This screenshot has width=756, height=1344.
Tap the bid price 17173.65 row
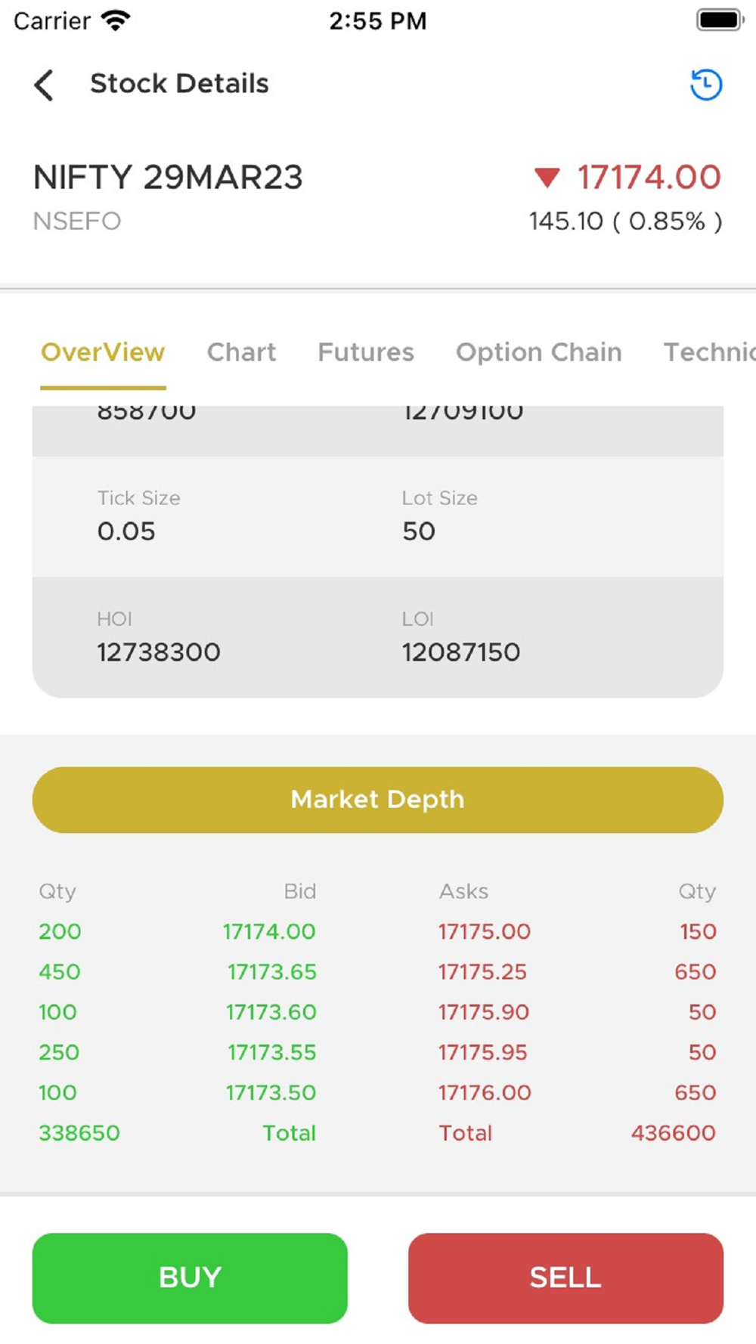click(272, 972)
